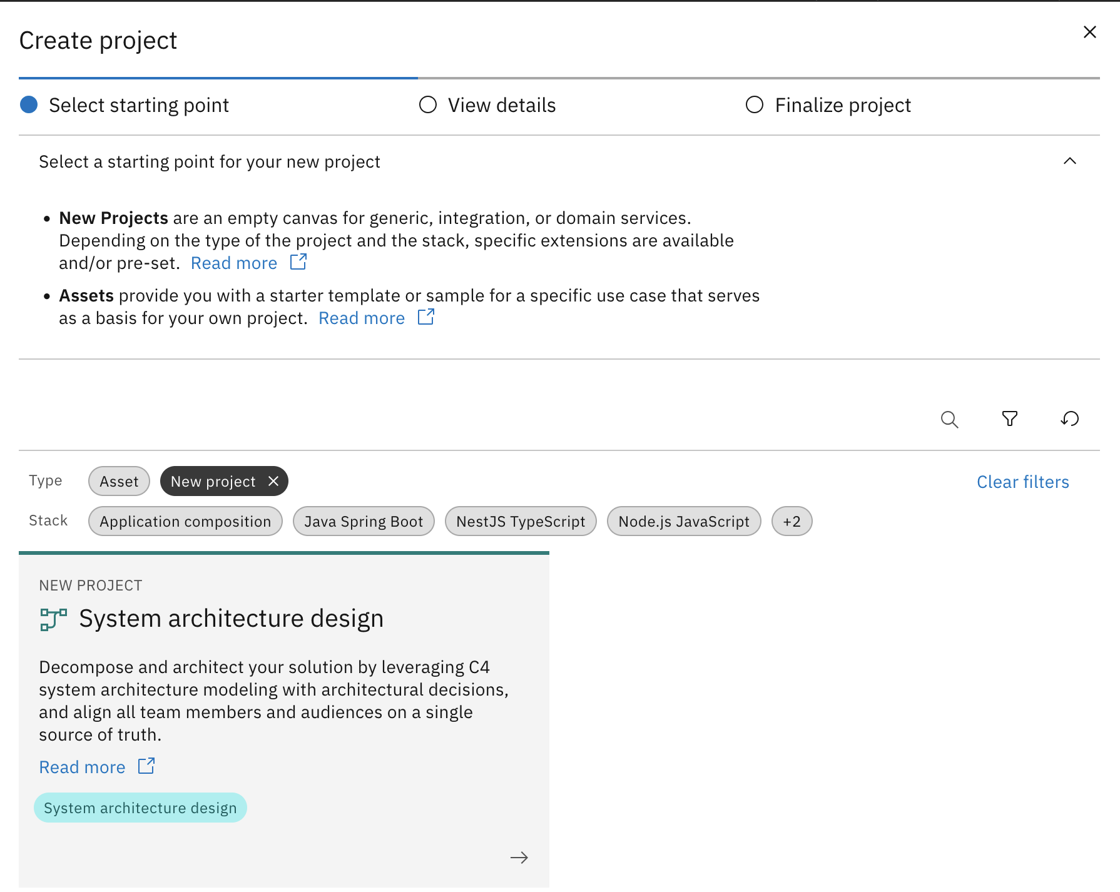The image size is (1120, 892).
Task: Open filter options via the funnel icon
Action: [x=1009, y=419]
